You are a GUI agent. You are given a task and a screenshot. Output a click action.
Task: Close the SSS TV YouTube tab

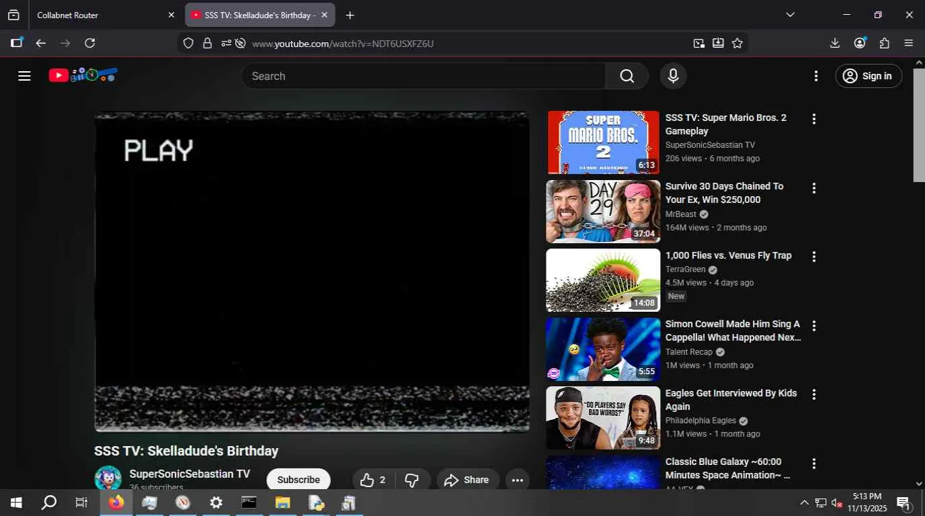[x=324, y=15]
